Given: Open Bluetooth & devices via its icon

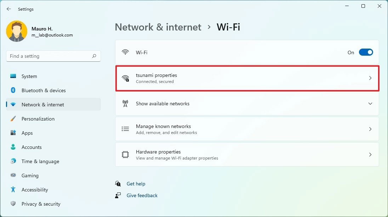Looking at the screenshot, I should point(13,90).
